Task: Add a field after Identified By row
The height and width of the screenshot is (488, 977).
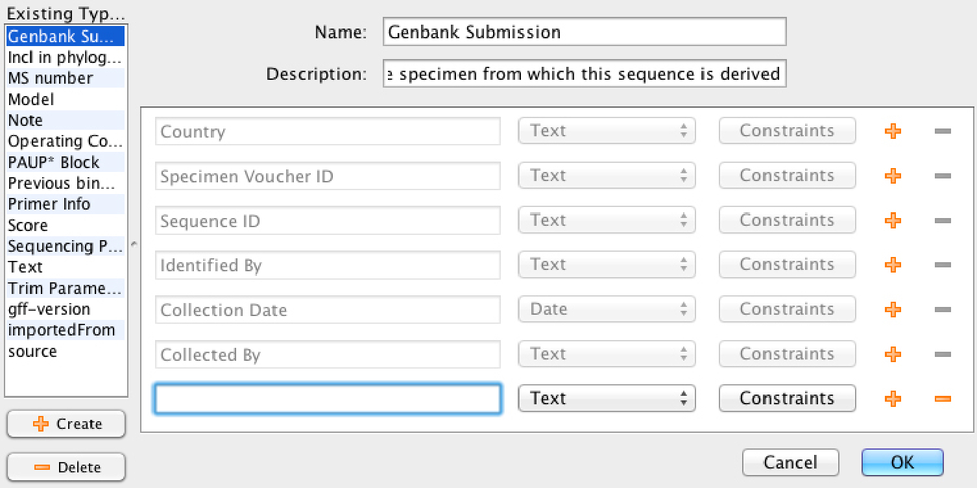Action: pos(893,265)
